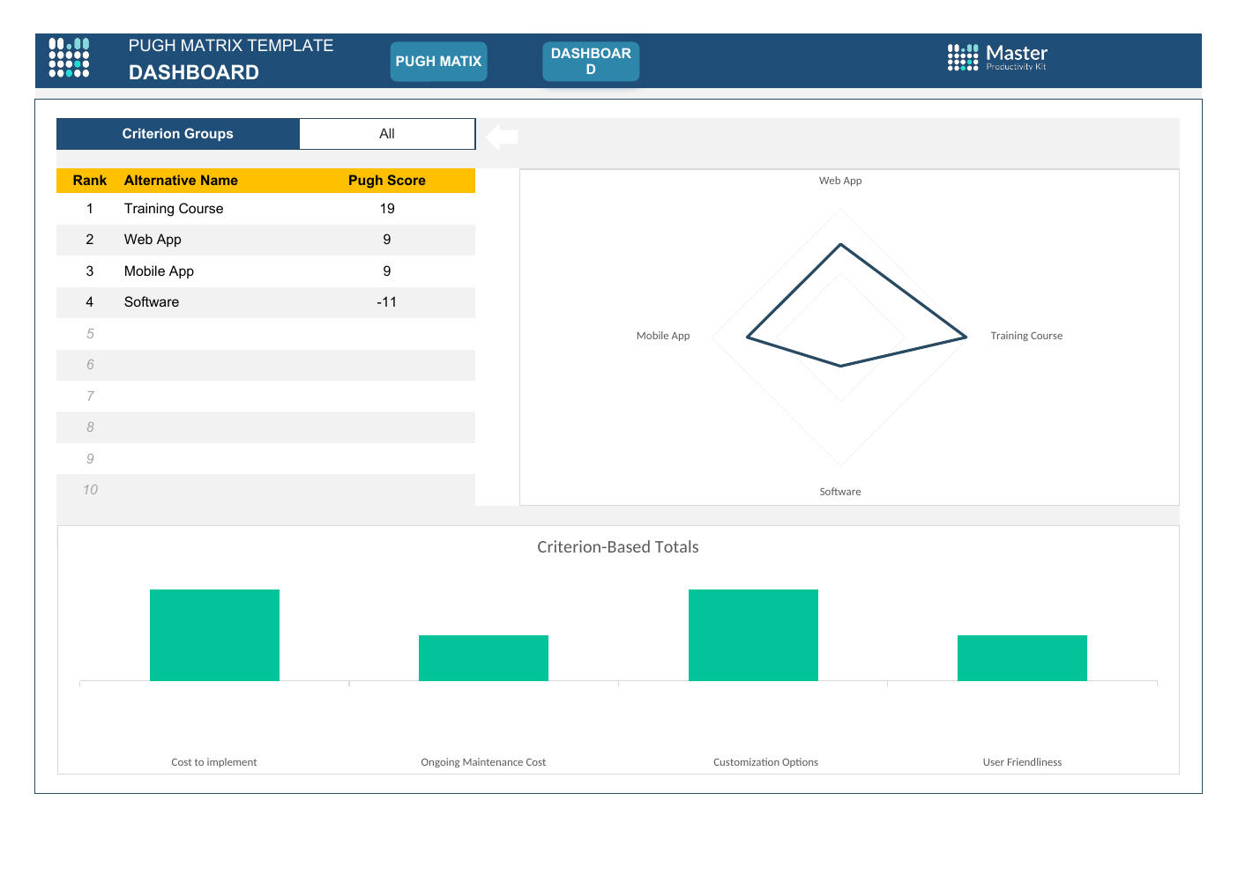Click the empty rank 10 row number

[x=90, y=490]
